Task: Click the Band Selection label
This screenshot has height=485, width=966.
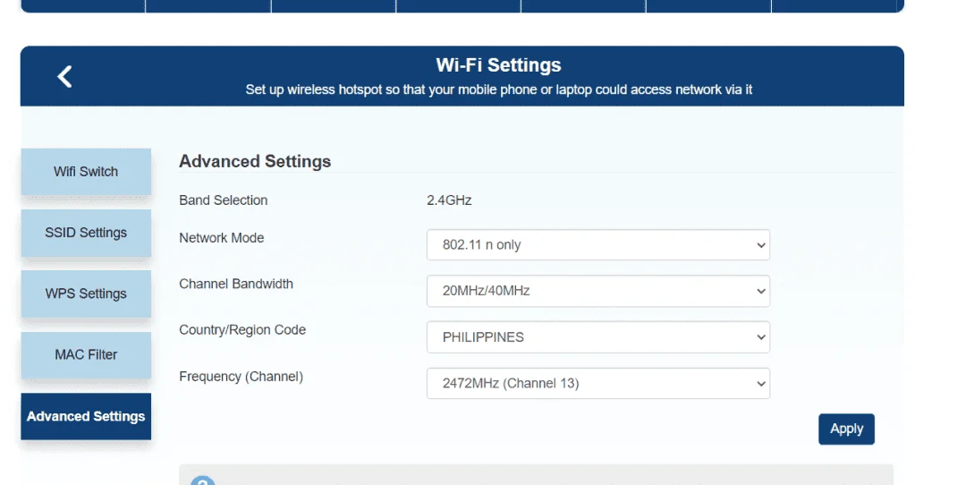Action: 223,200
